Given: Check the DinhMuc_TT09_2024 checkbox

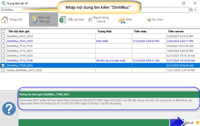Looking at the screenshot, I should [3, 56].
